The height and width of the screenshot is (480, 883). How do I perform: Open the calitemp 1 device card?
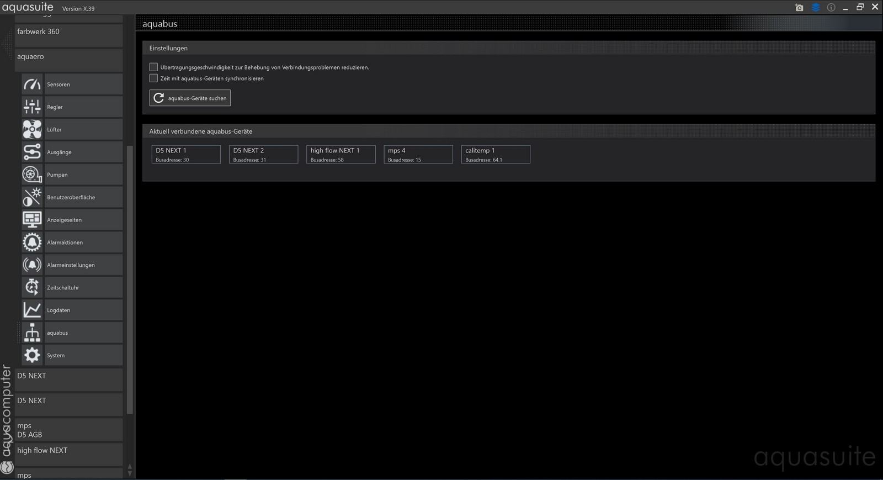point(496,154)
